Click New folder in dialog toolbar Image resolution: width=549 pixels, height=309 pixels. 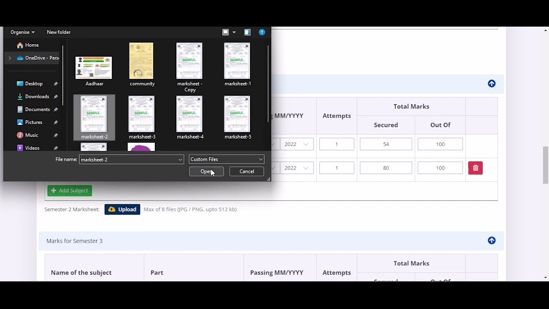59,32
